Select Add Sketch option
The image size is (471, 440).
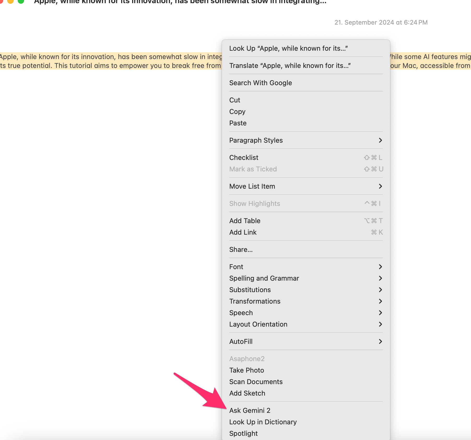click(306, 393)
